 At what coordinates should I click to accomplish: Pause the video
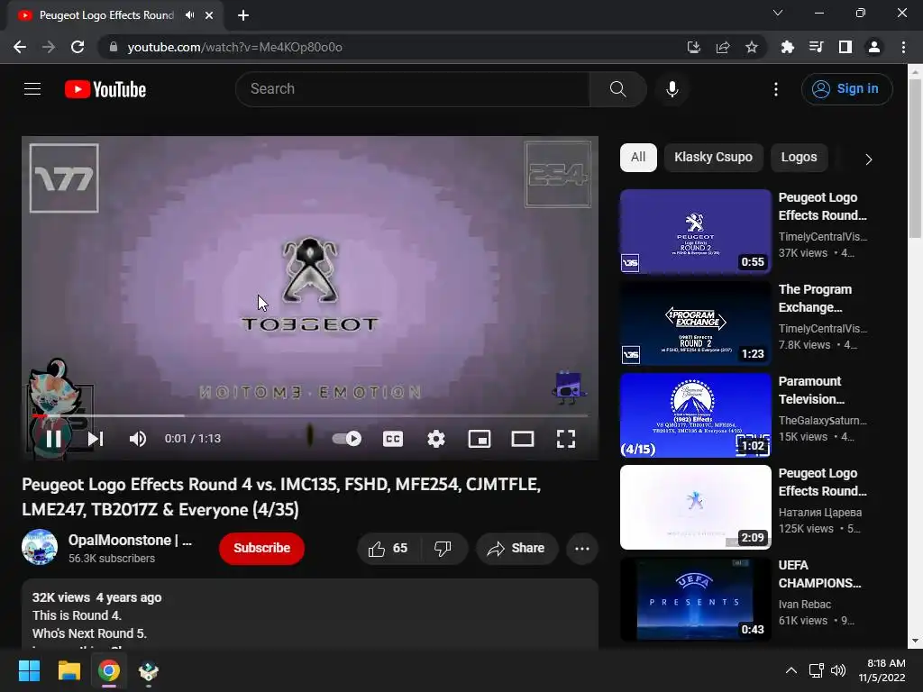coord(53,439)
